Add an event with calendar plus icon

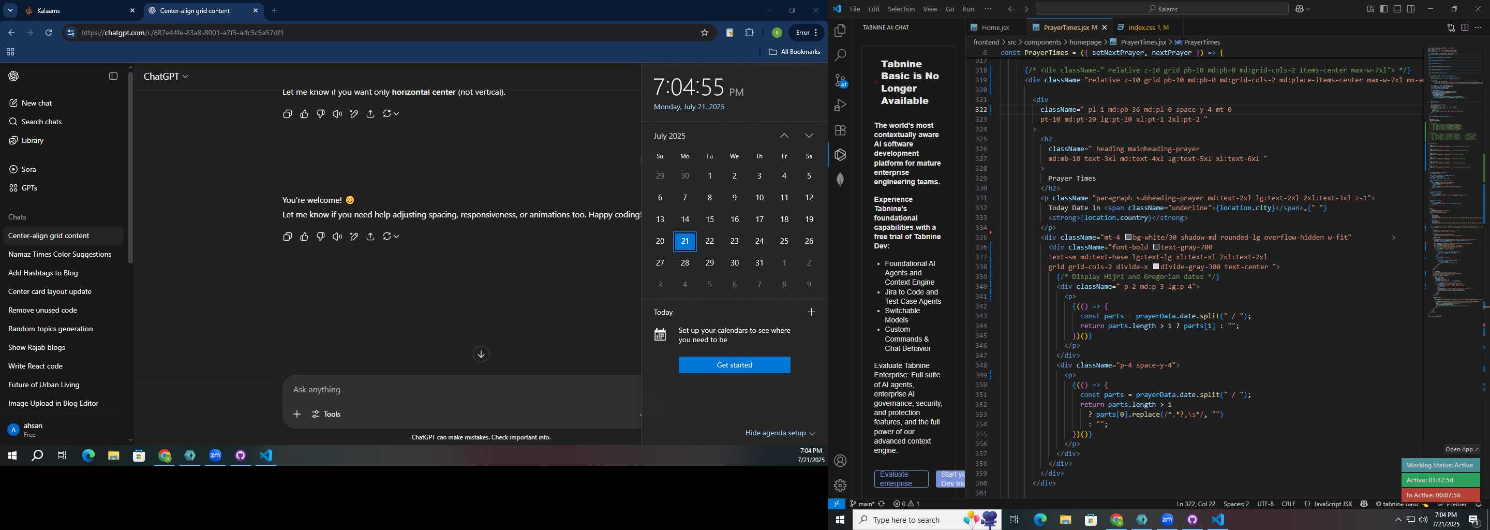(811, 312)
